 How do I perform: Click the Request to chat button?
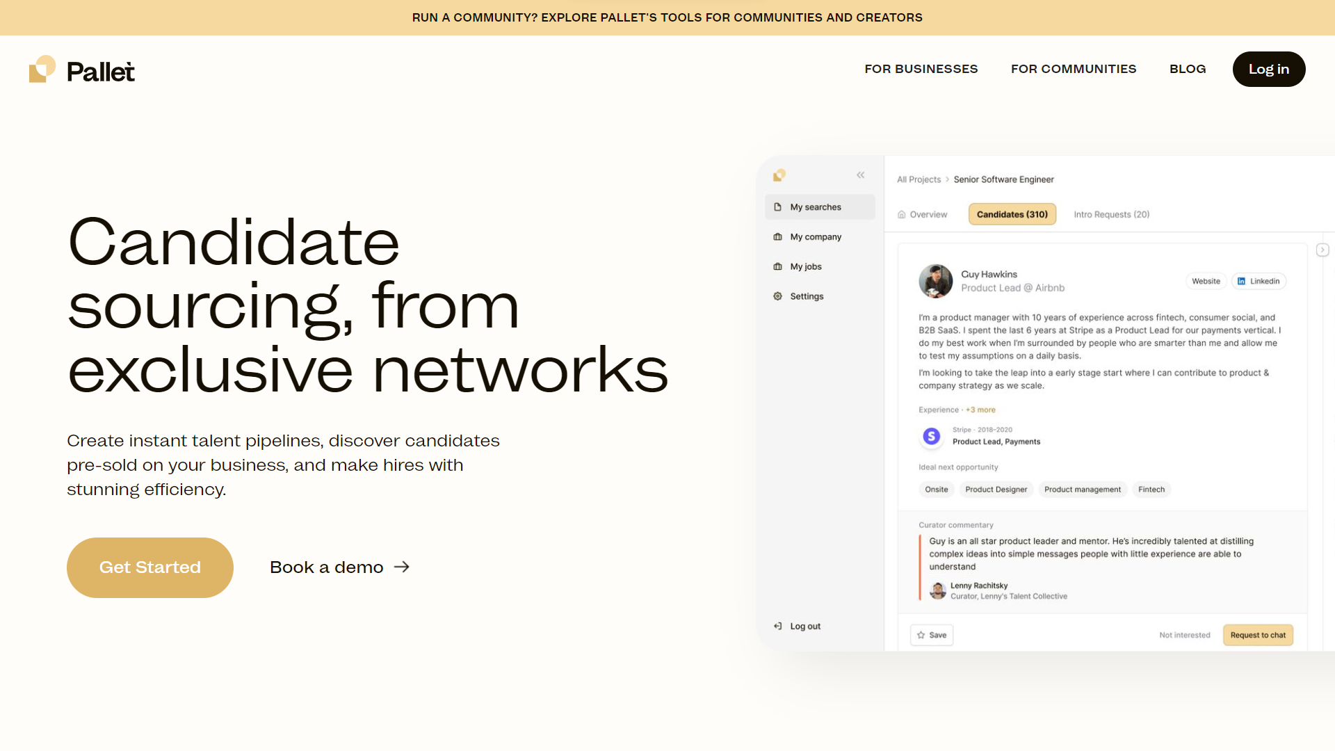pos(1257,635)
